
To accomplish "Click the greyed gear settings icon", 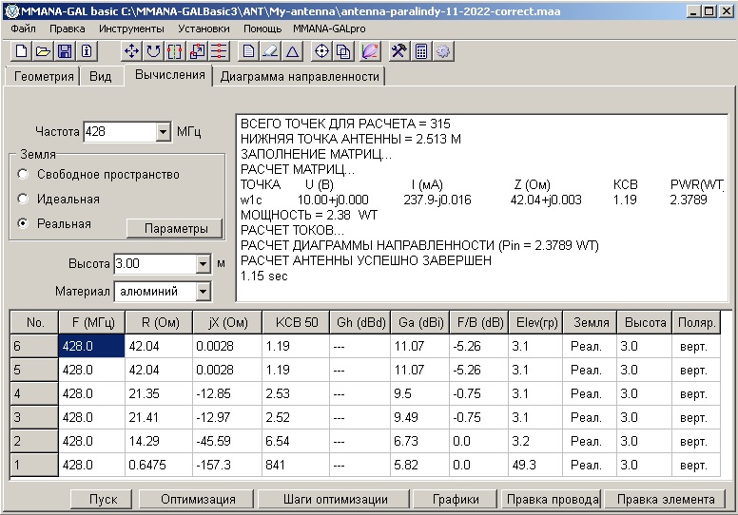I will (x=443, y=50).
